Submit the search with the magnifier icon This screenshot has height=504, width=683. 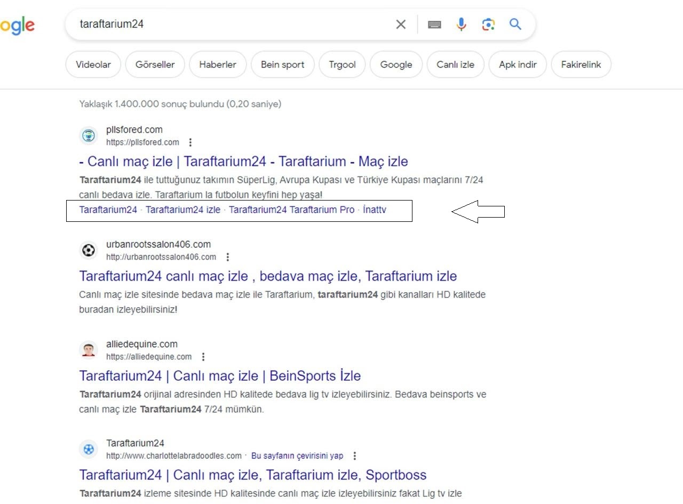pyautogui.click(x=515, y=24)
